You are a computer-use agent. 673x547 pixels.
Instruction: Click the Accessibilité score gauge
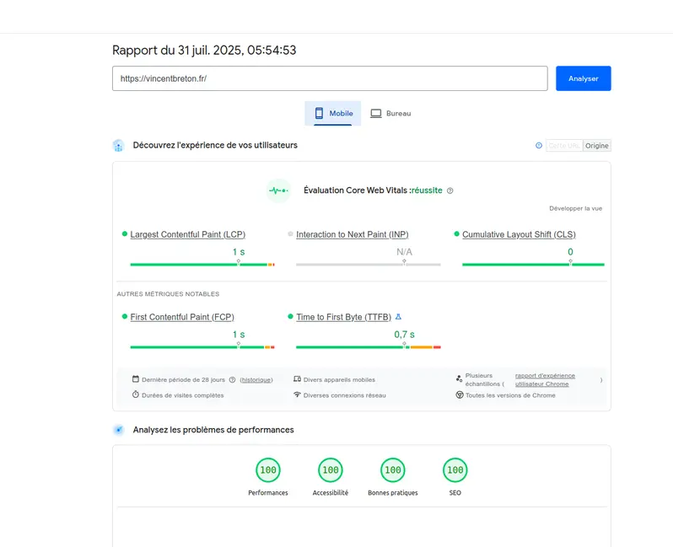330,470
